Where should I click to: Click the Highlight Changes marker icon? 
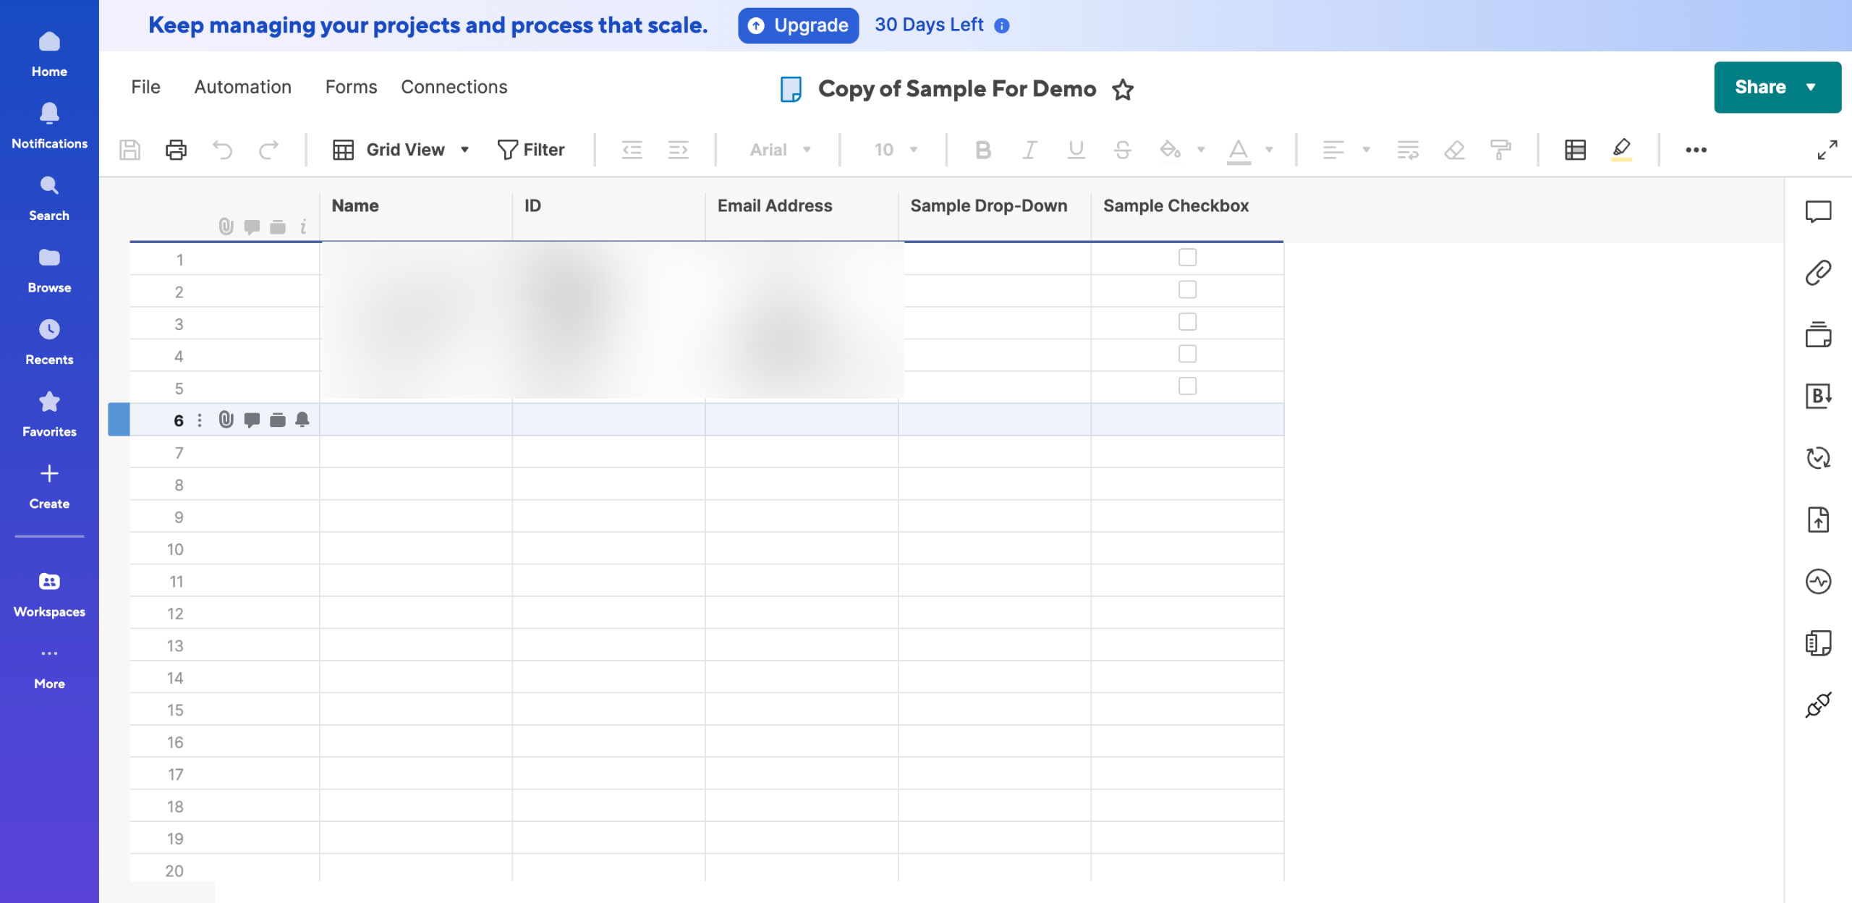tap(1621, 150)
